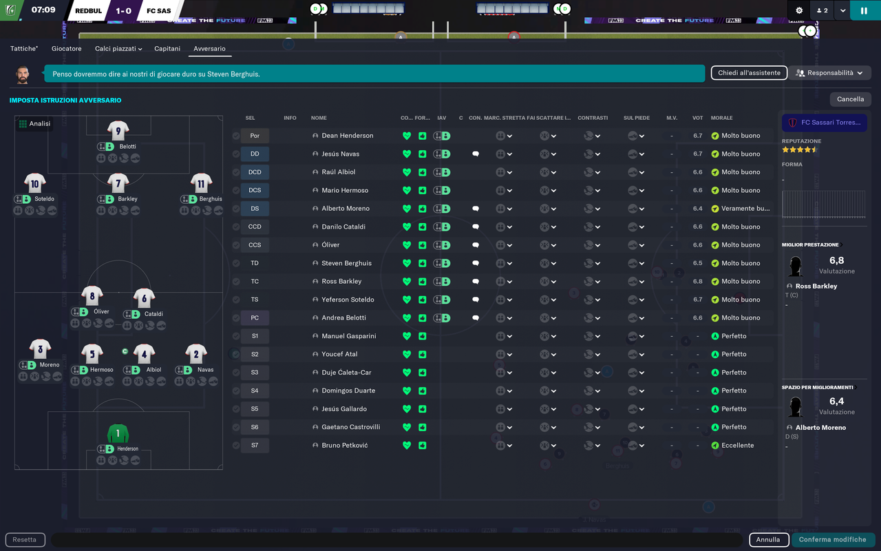Open tight marking dropdown for Steven Berghuis
This screenshot has width=881, height=551.
pyautogui.click(x=505, y=263)
